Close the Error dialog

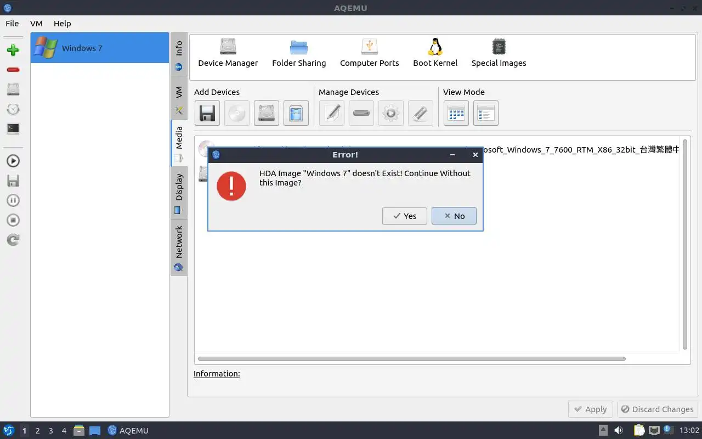tap(475, 155)
